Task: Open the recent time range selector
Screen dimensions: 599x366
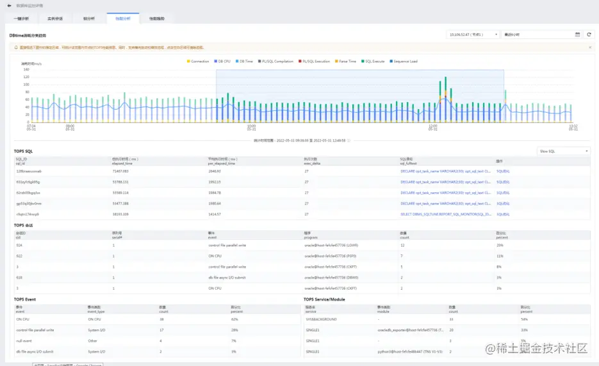Action: click(x=542, y=35)
